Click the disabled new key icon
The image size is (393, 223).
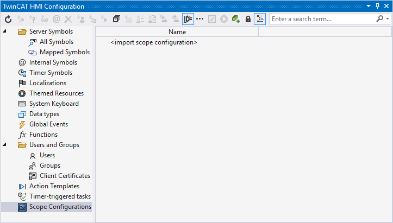32,19
